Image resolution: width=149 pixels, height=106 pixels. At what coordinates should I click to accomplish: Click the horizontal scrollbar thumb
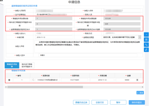tap(45, 87)
